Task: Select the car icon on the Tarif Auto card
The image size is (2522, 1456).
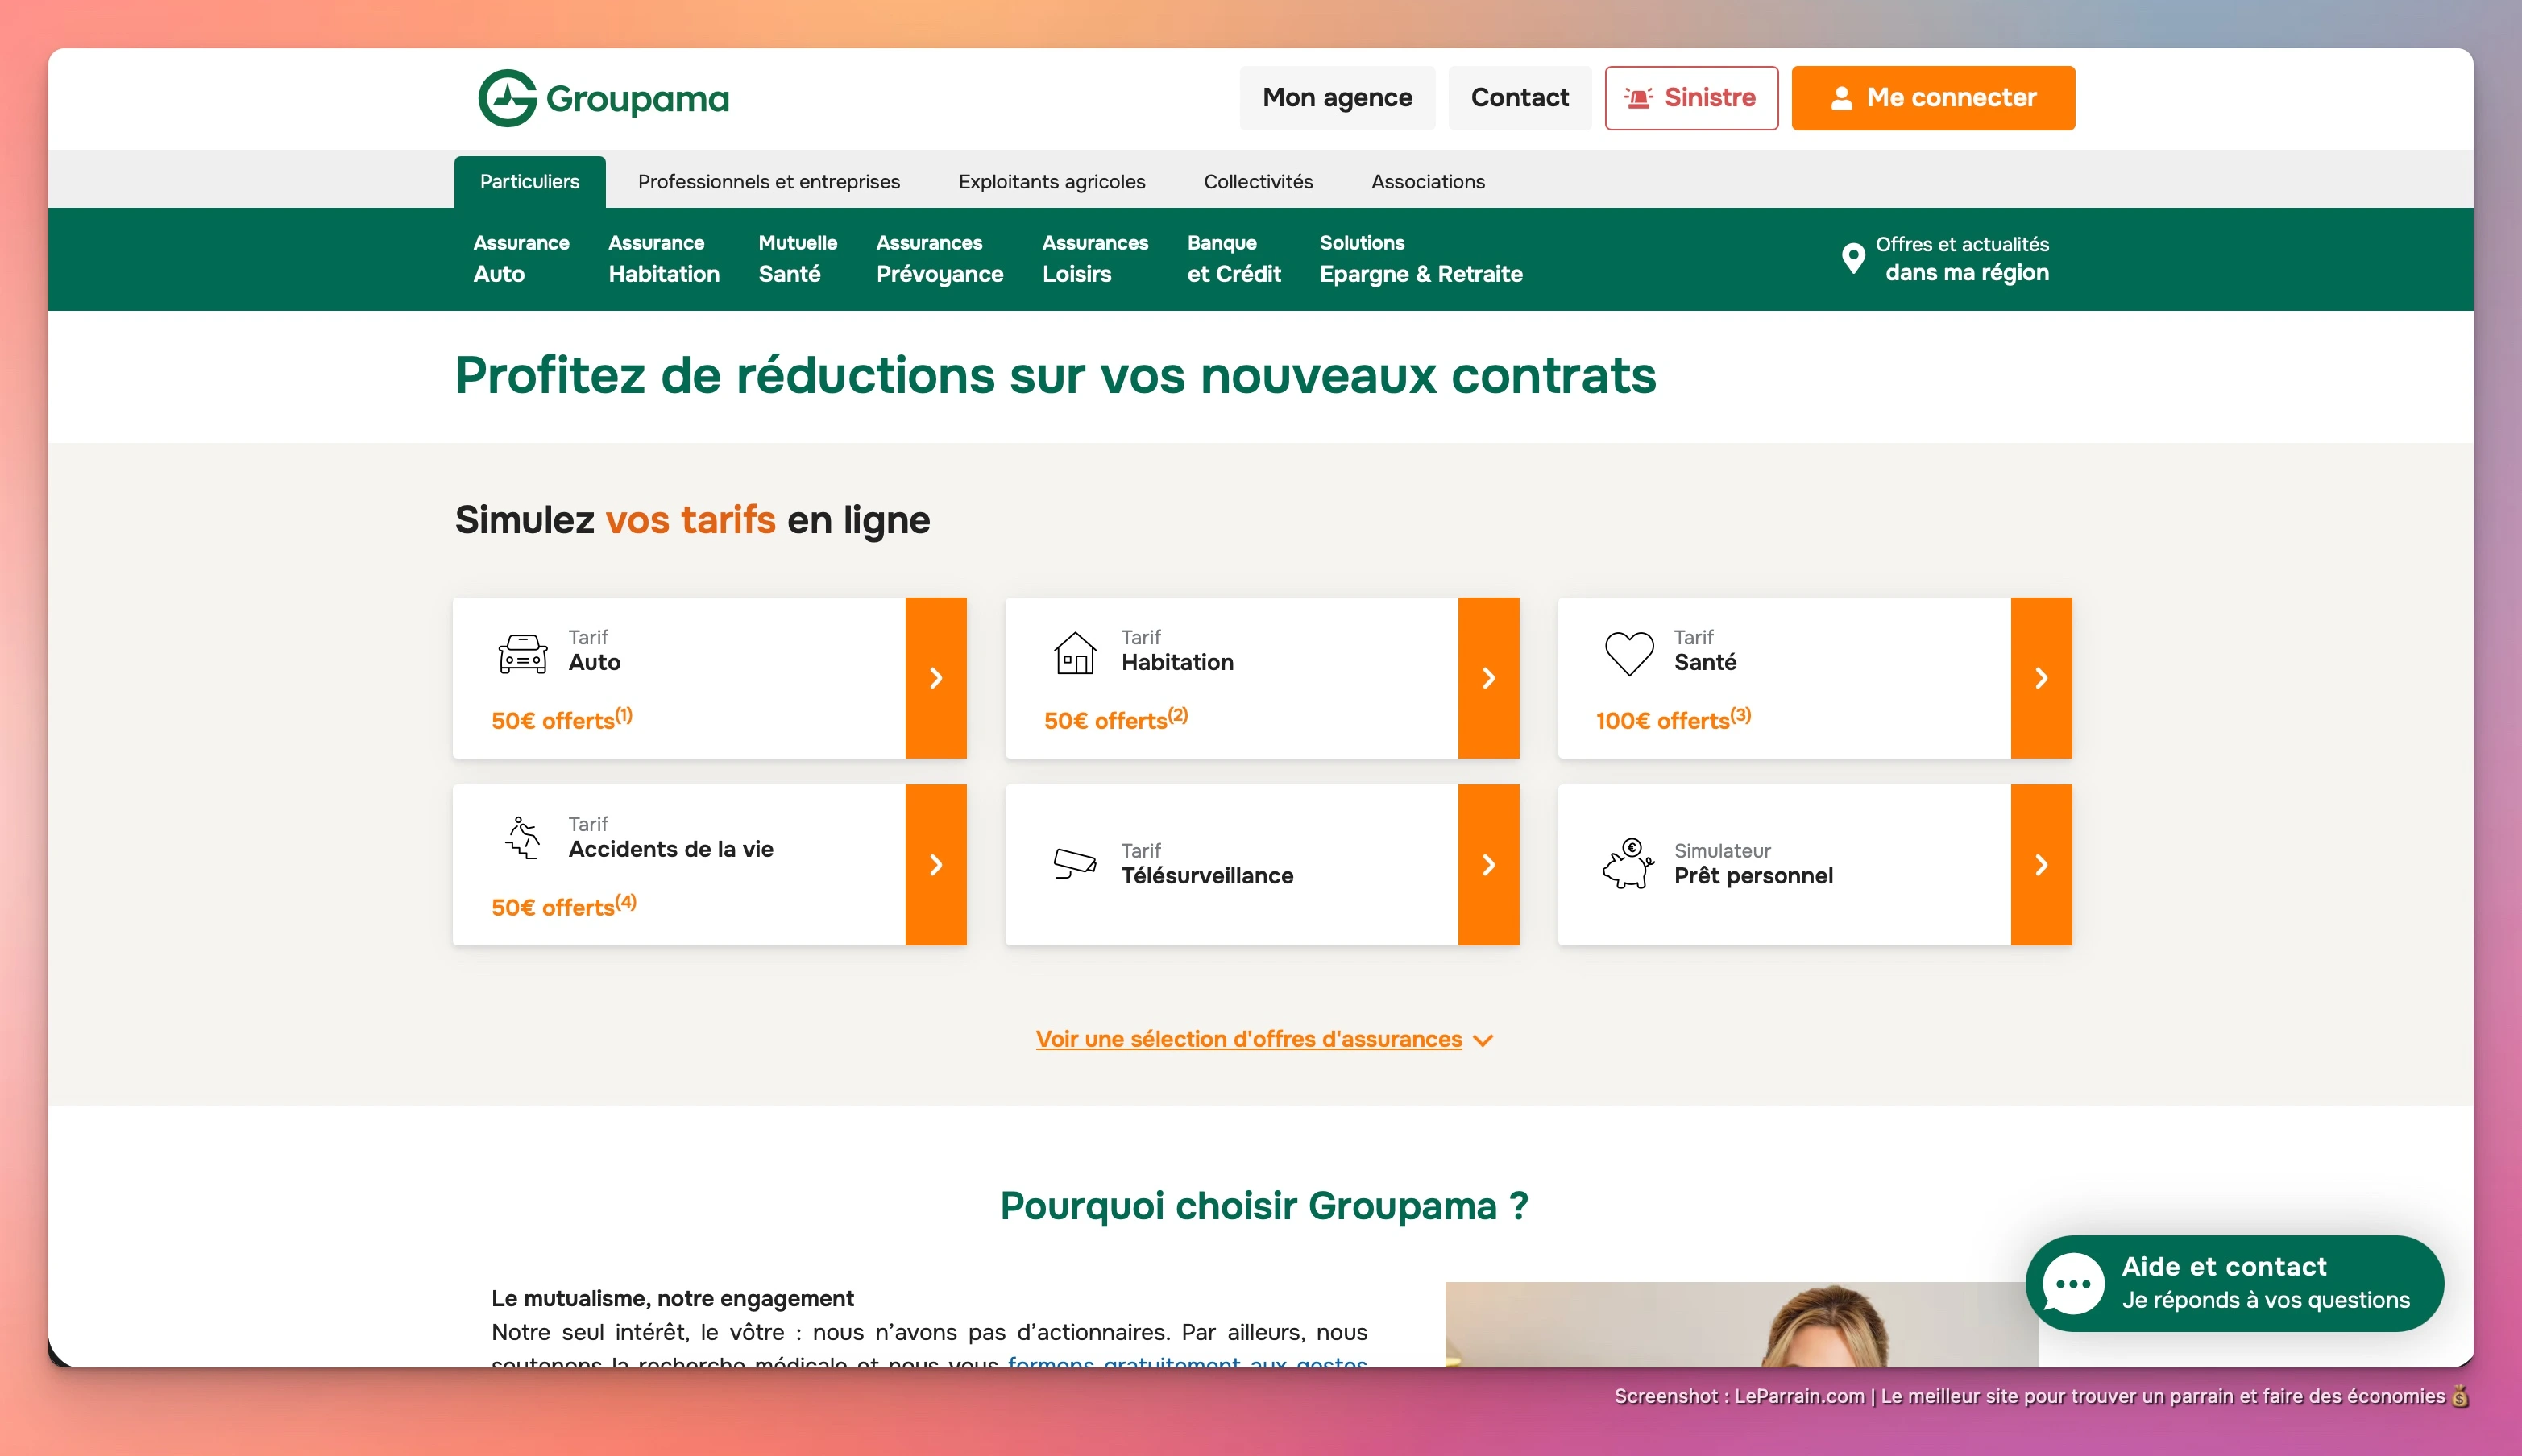Action: 523,655
